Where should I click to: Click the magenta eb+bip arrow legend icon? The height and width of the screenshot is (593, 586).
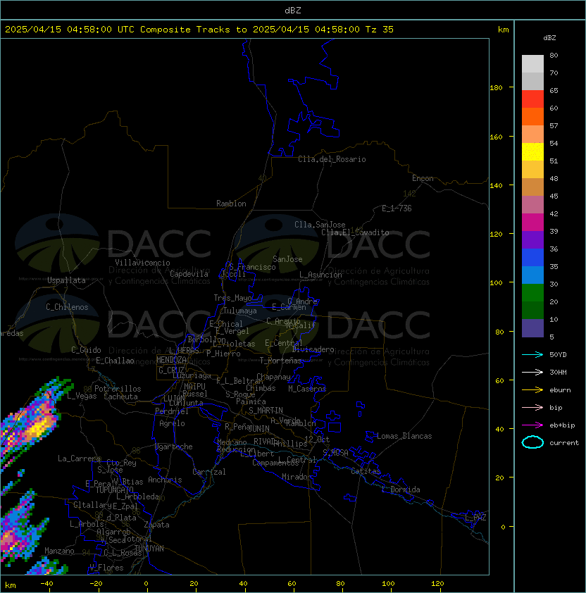pyautogui.click(x=532, y=425)
